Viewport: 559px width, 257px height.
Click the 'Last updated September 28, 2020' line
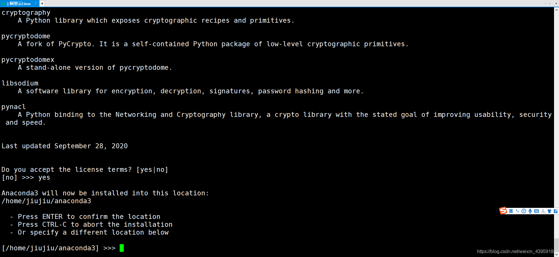[65, 146]
